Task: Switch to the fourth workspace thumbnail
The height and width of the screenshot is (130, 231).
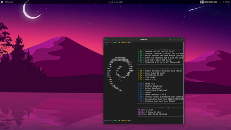Action: 215,2
